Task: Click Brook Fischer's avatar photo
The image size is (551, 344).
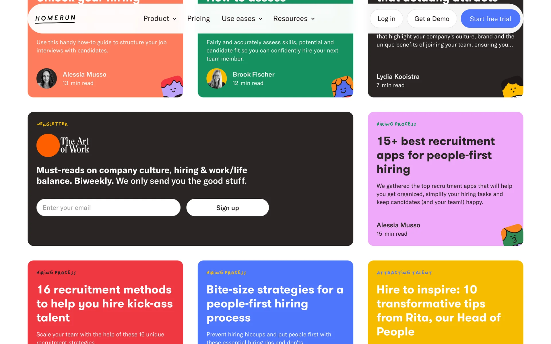Action: (216, 78)
